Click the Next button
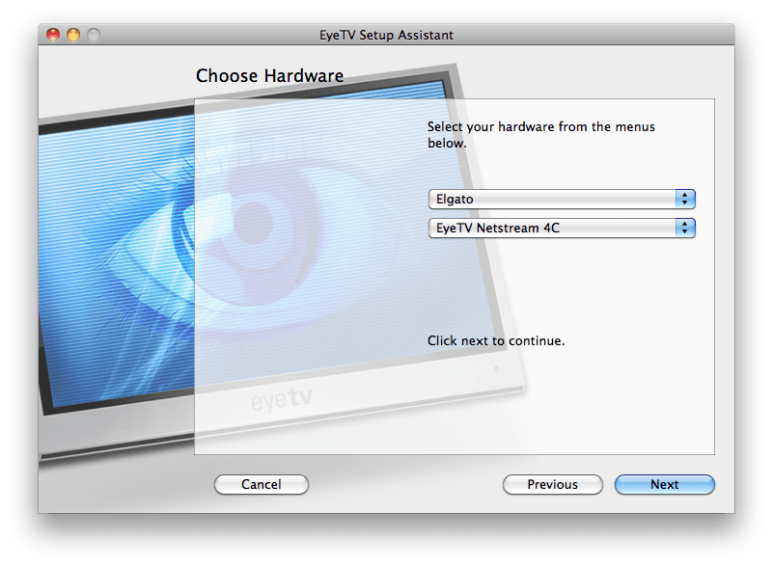Screen dimensions: 773x566 point(664,484)
